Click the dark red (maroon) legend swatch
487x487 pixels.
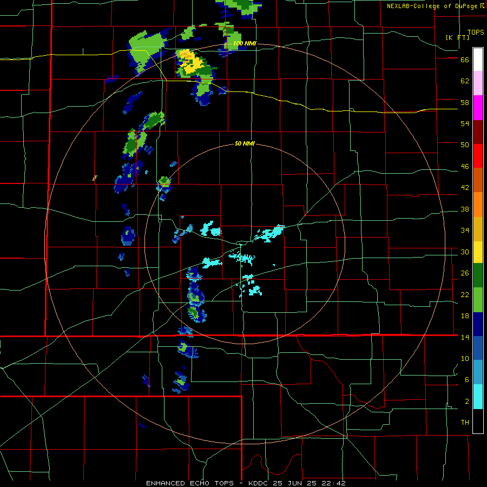pyautogui.click(x=478, y=132)
